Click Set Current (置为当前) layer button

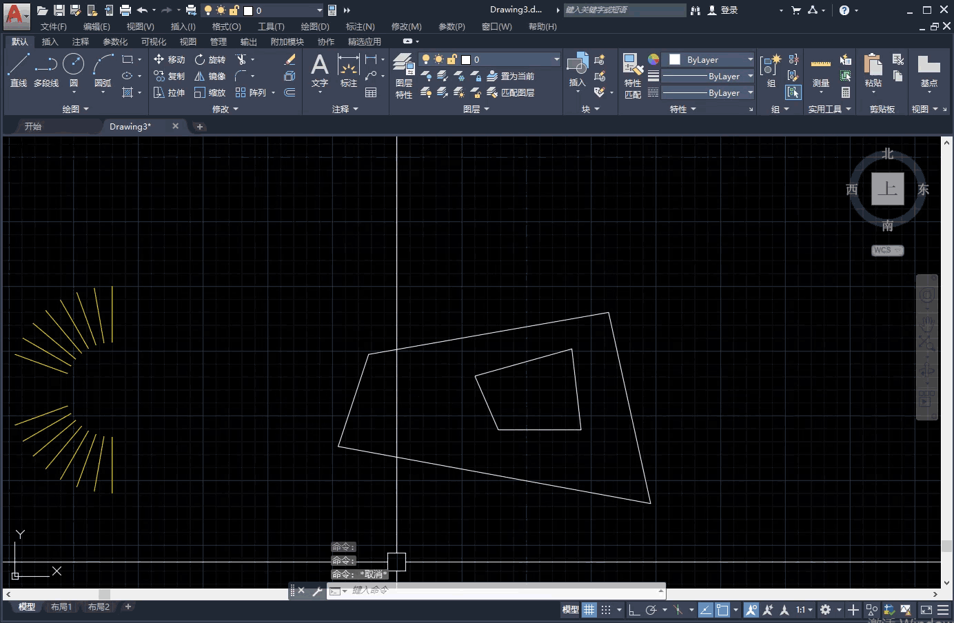[511, 76]
